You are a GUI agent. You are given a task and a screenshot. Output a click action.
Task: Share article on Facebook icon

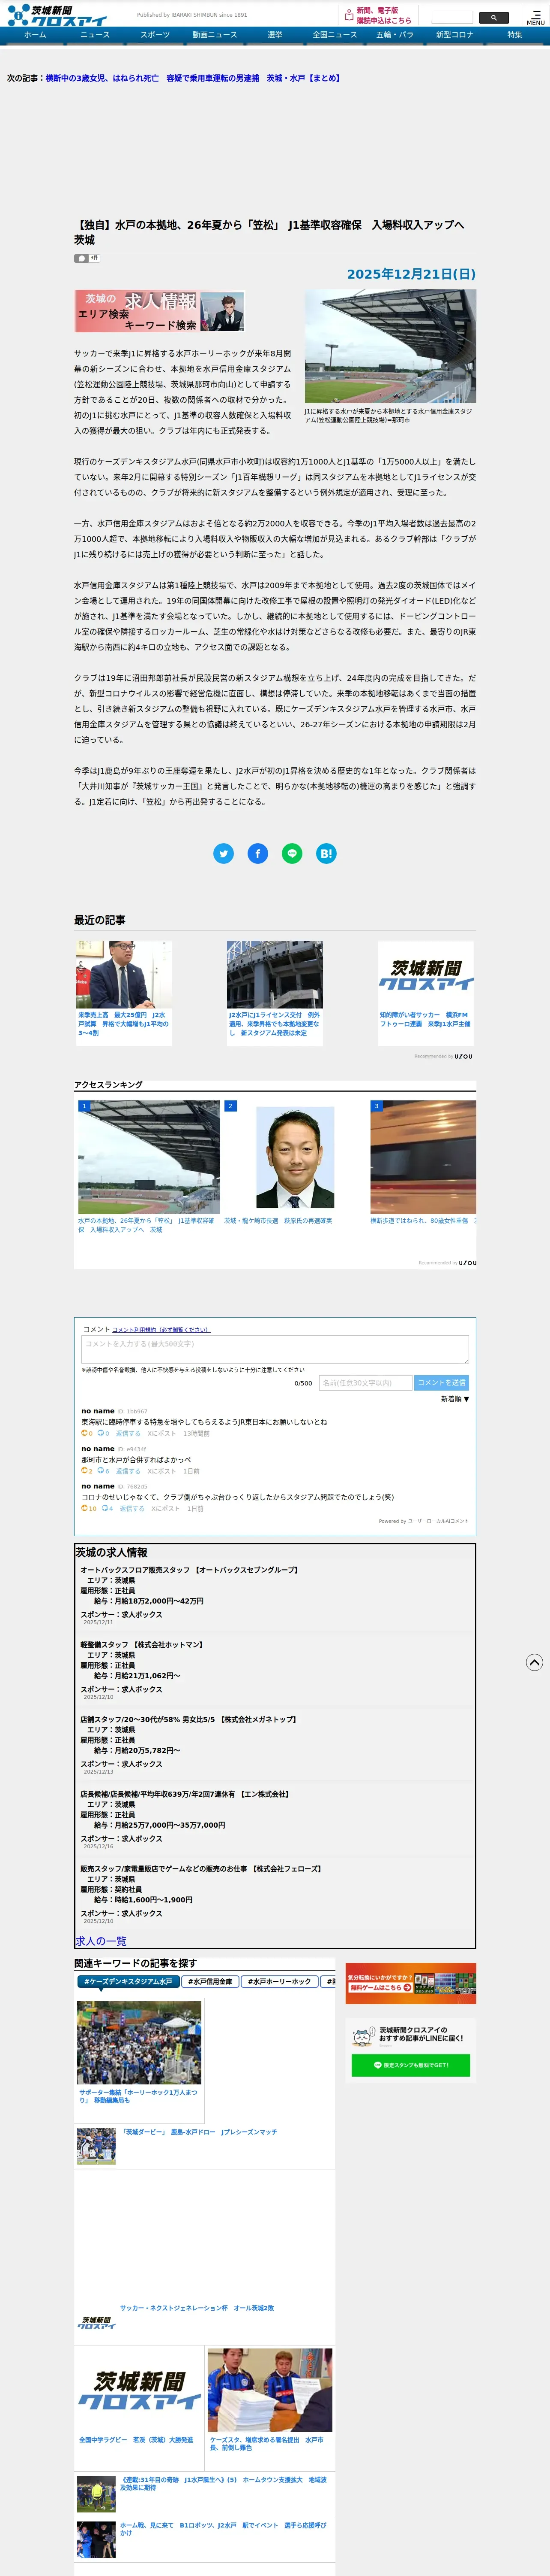(x=257, y=853)
